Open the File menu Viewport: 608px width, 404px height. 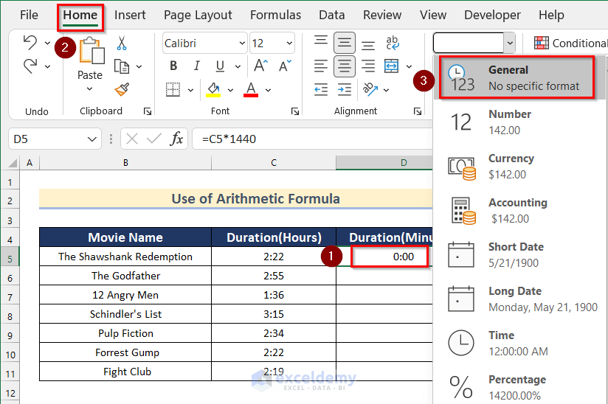(29, 15)
